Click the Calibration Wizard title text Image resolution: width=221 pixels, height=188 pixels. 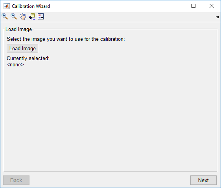pyautogui.click(x=31, y=6)
